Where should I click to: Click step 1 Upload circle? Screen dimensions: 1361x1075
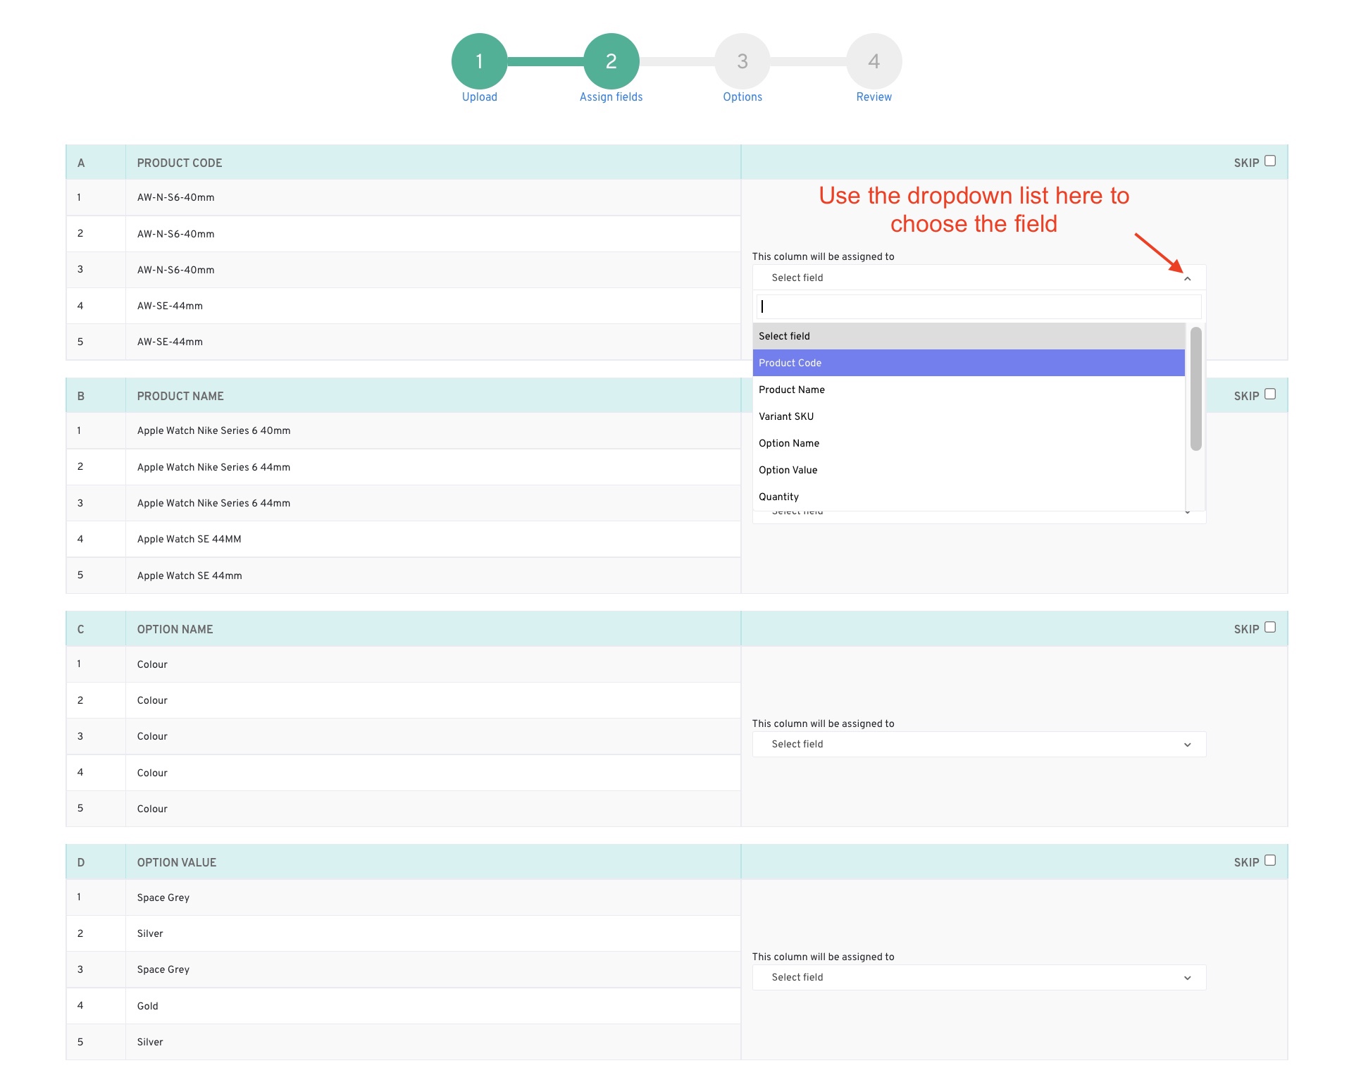click(479, 61)
